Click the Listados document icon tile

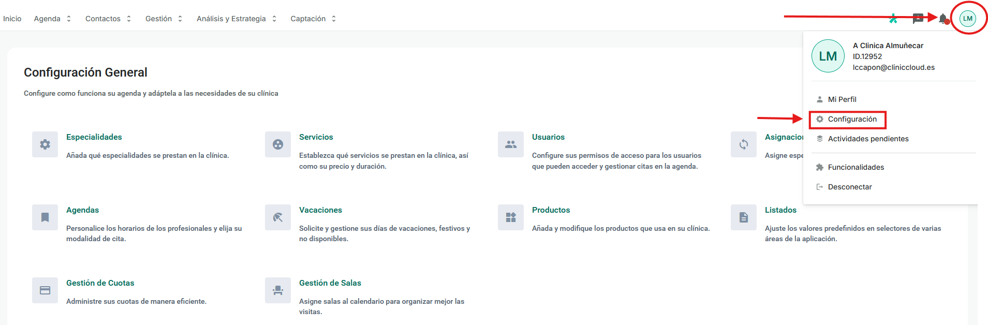pos(744,217)
